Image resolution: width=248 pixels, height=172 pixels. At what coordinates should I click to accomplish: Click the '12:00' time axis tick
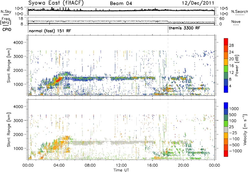coord(121,165)
